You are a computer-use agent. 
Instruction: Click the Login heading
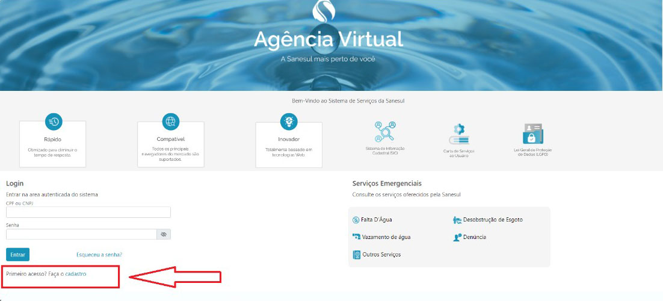15,184
